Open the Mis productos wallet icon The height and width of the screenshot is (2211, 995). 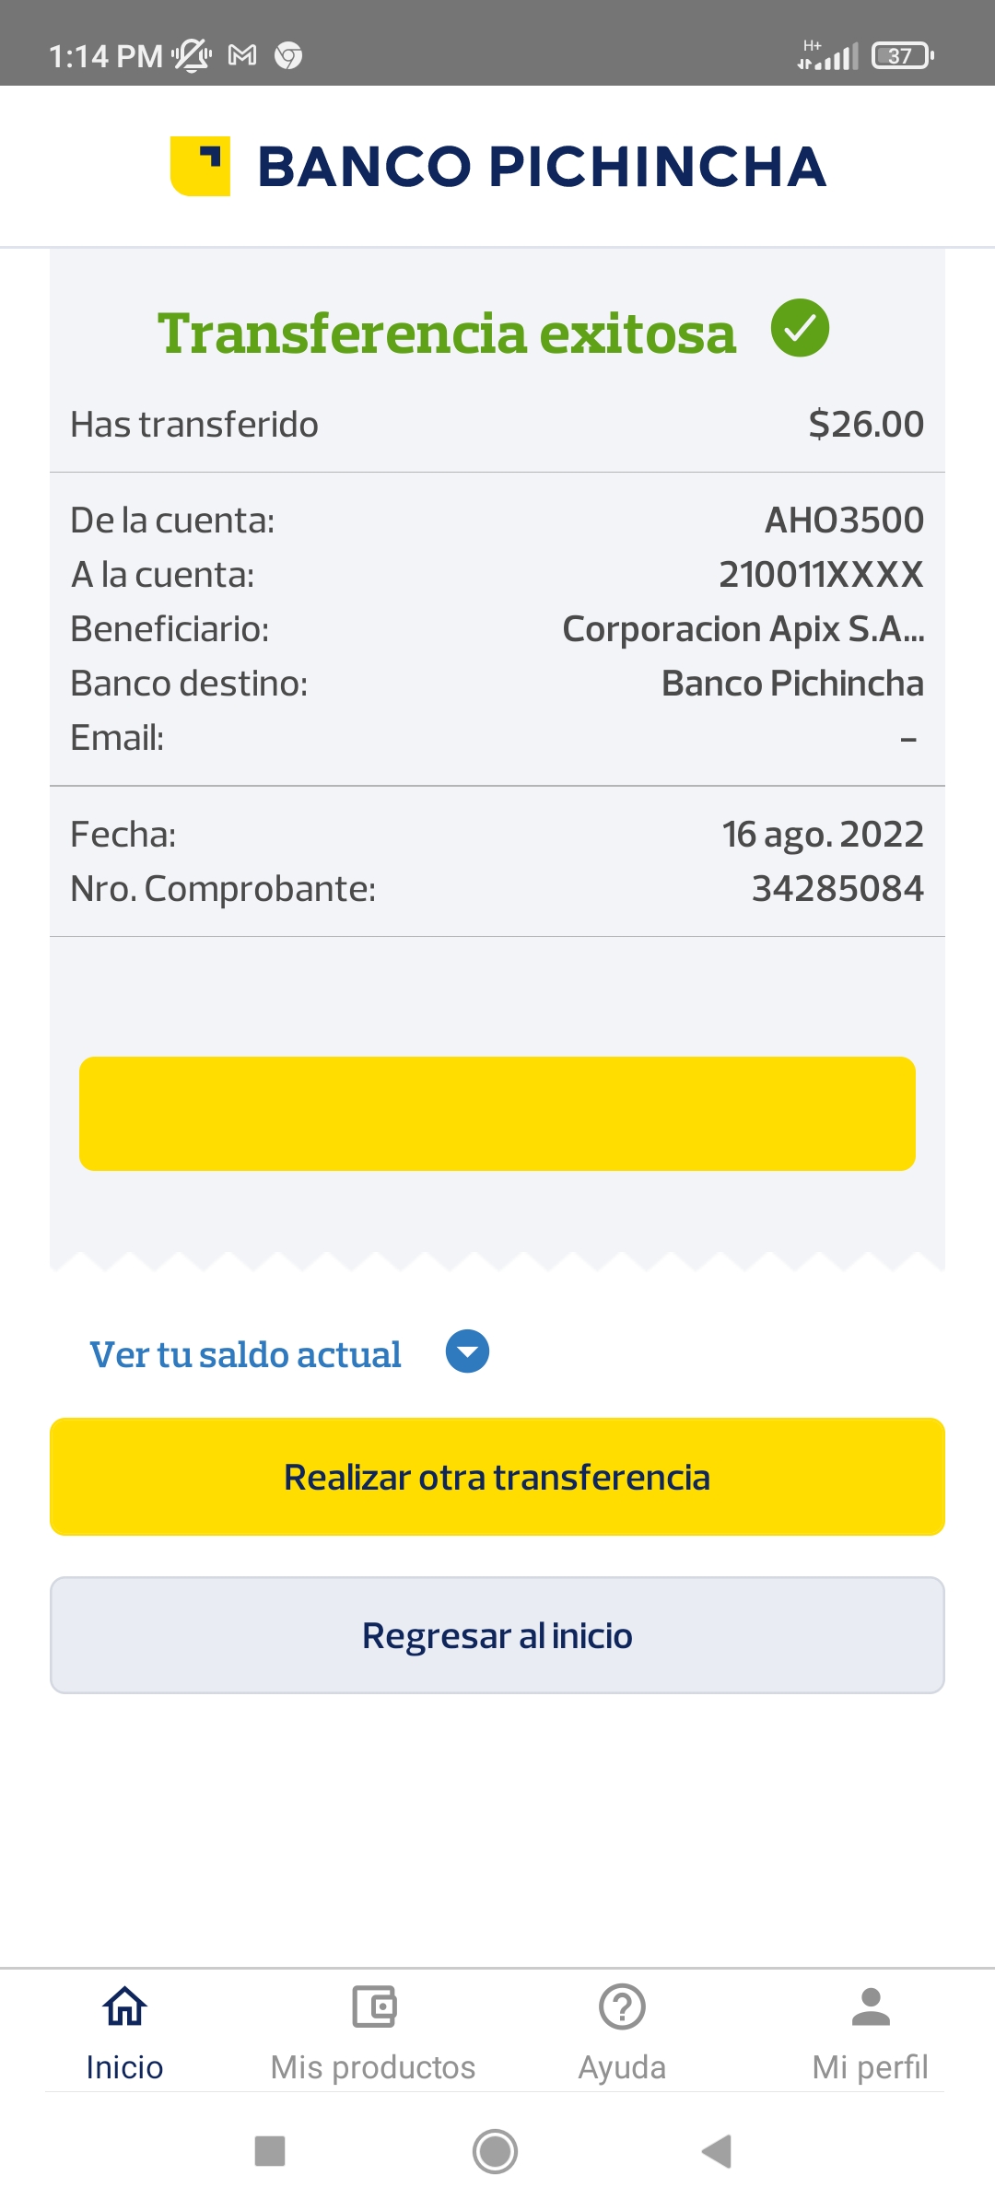click(x=373, y=2006)
